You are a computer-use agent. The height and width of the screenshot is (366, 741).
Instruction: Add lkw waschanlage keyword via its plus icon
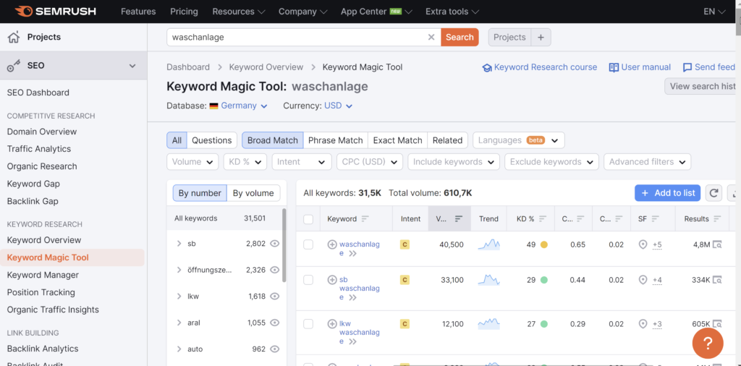coord(332,324)
